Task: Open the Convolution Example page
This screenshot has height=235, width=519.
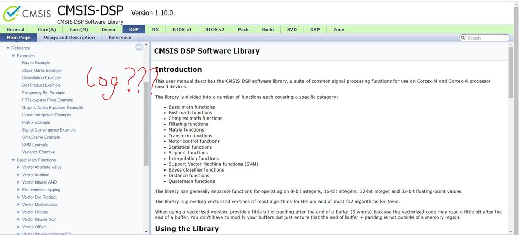Action: pos(42,77)
